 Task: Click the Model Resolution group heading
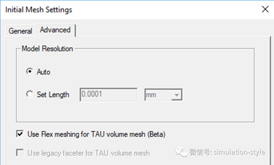tap(47, 48)
